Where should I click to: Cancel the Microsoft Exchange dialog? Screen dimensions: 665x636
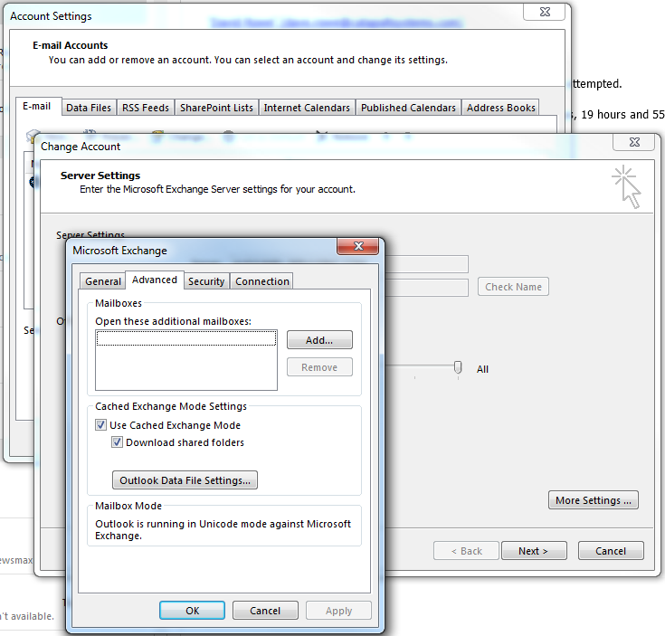pyautogui.click(x=265, y=611)
